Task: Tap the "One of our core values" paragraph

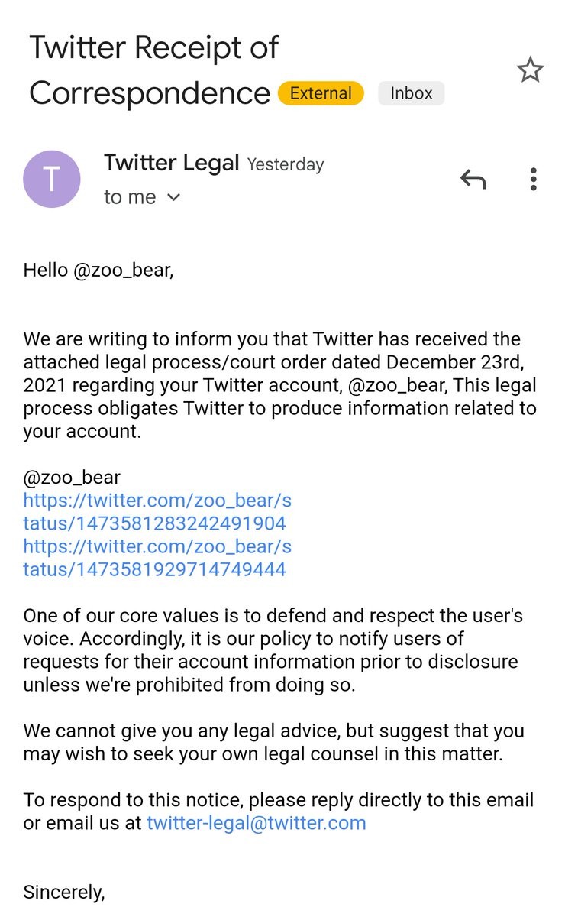Action: click(273, 650)
